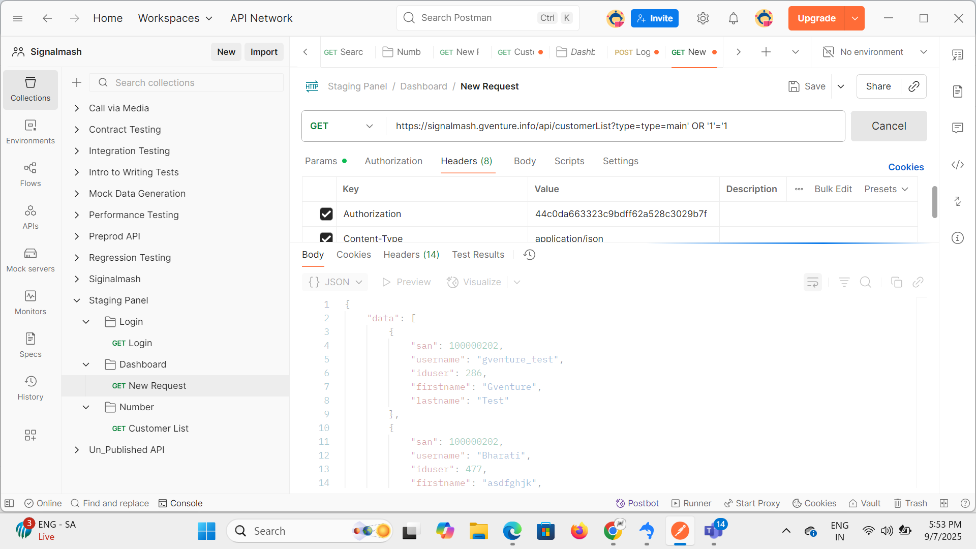Copy the response body with the copy icon
The image size is (976, 549).
[x=896, y=282]
